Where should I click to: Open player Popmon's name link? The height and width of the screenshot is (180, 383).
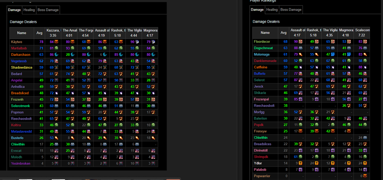pos(17,112)
